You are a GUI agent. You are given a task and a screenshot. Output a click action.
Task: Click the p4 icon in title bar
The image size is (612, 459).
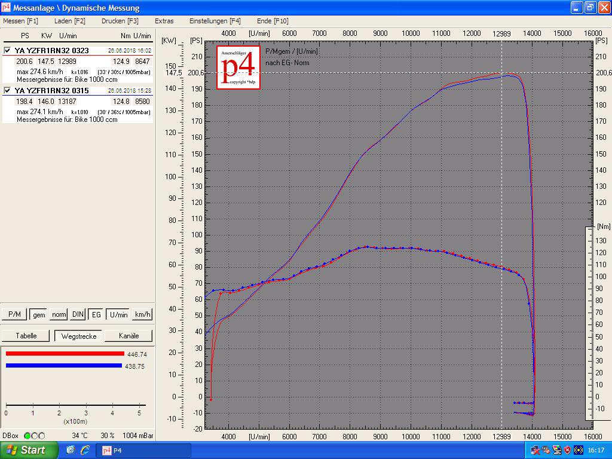[7, 8]
